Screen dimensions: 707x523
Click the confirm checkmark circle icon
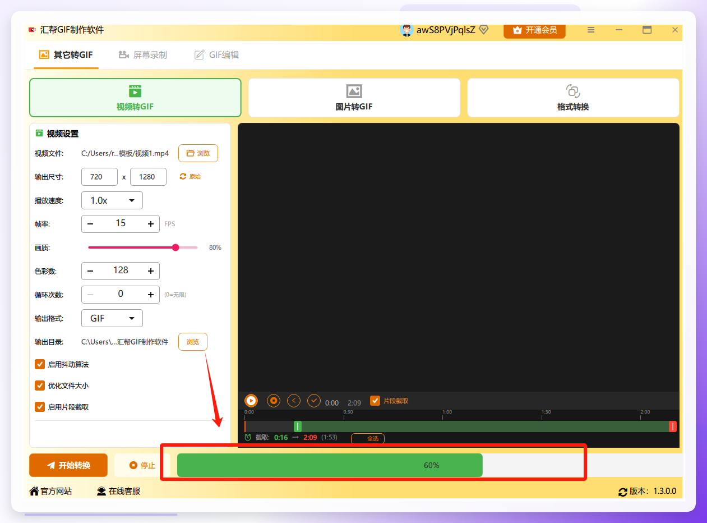coord(314,401)
